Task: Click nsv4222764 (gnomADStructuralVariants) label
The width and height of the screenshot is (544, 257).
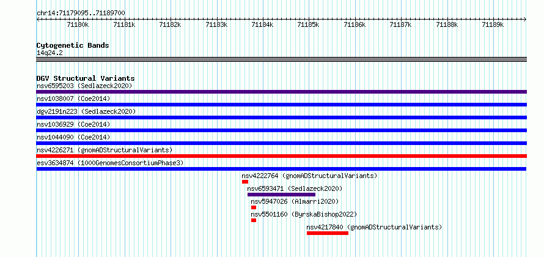Action: (309, 176)
